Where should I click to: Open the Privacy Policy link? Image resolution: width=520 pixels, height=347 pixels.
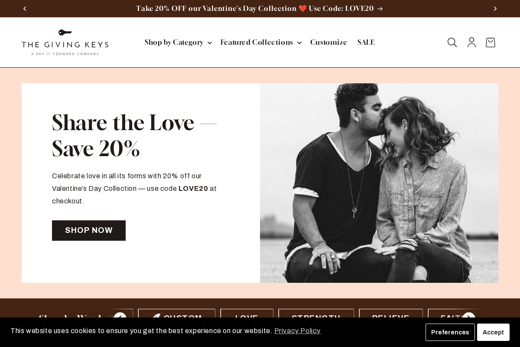point(297,331)
